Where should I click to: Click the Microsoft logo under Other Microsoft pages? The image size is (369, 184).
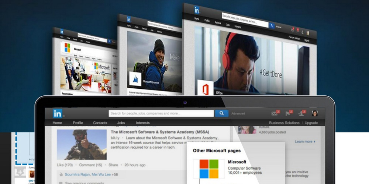209,169
